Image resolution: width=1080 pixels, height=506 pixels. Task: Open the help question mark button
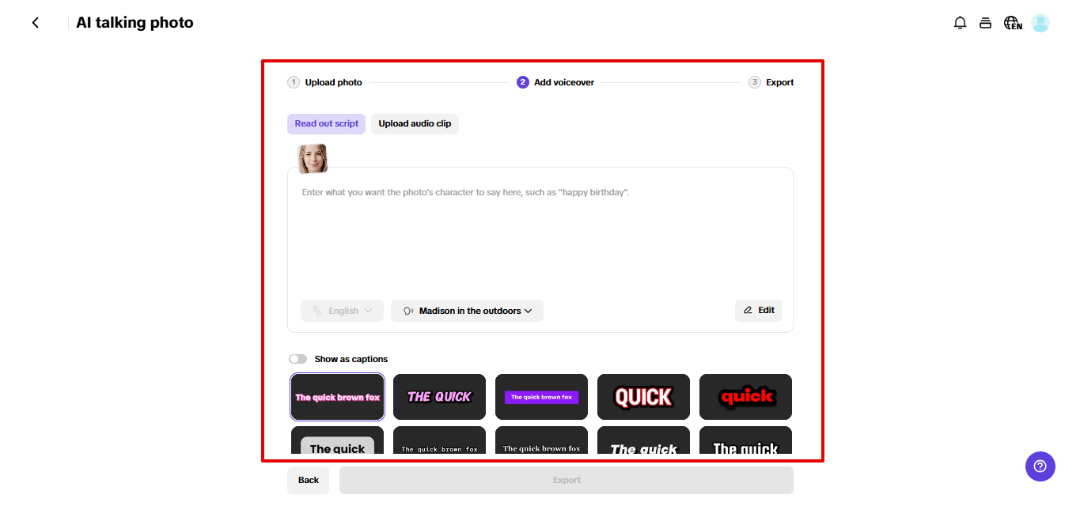click(1040, 466)
